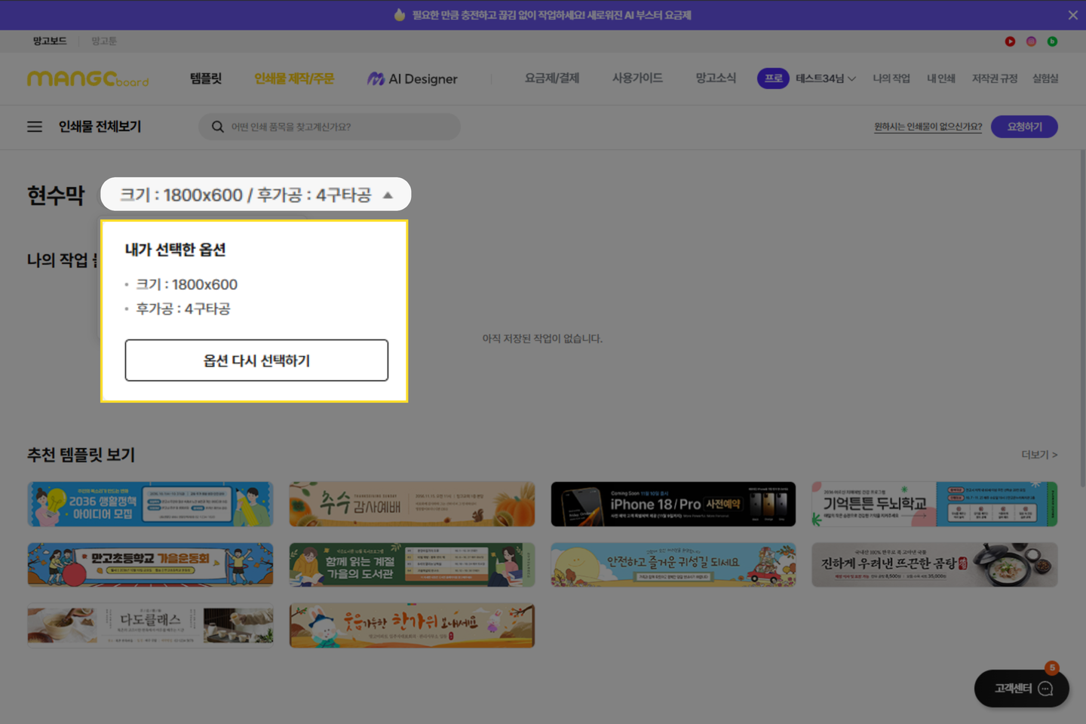Go to 요금제/결제 page
Viewport: 1086px width, 724px height.
pyautogui.click(x=552, y=78)
